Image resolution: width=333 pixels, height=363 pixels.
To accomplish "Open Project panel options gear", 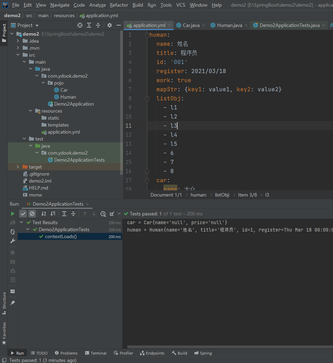I will click(x=109, y=25).
